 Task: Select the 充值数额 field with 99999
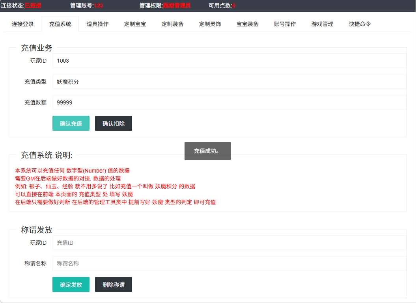coord(229,102)
